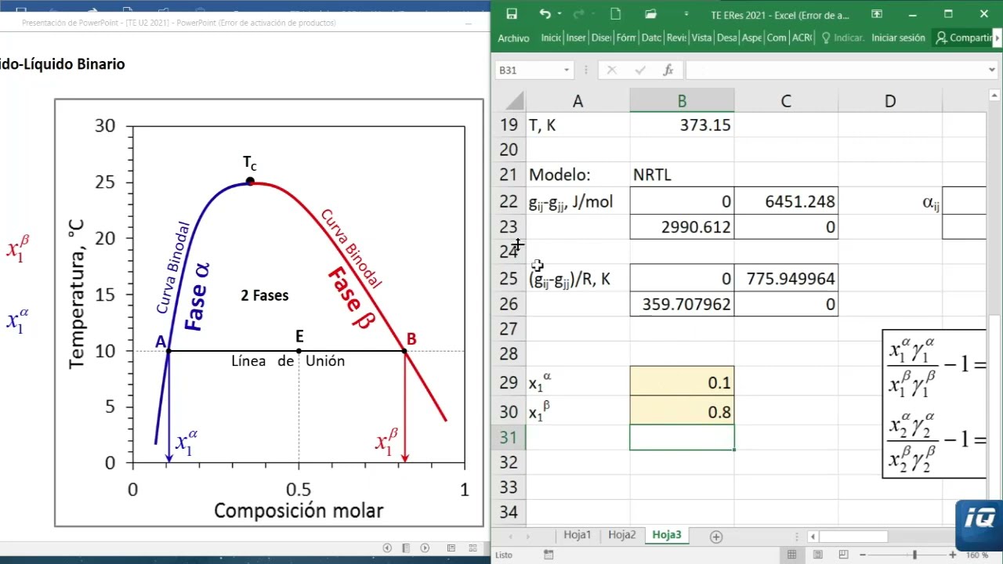Click cell A21 labeled Modelo:
1003x564 pixels.
click(x=578, y=175)
